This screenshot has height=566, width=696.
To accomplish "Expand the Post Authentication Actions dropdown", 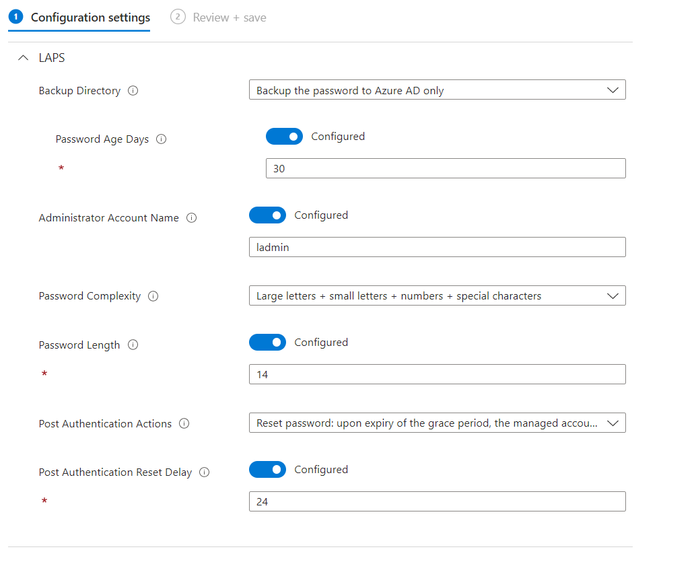I will 438,423.
